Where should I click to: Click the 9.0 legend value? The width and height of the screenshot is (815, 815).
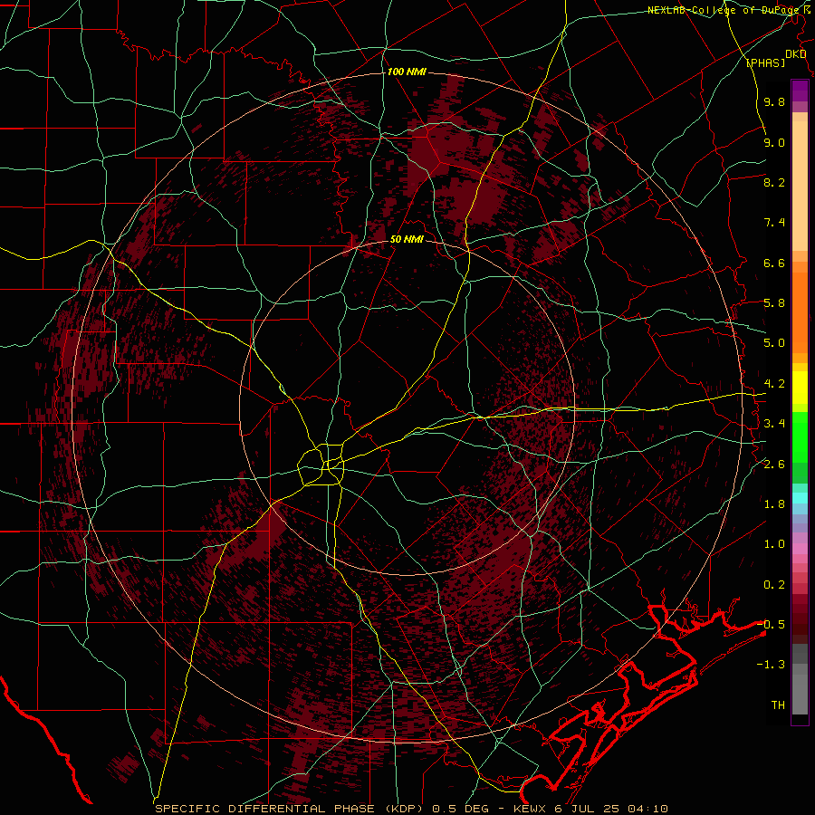pyautogui.click(x=774, y=142)
